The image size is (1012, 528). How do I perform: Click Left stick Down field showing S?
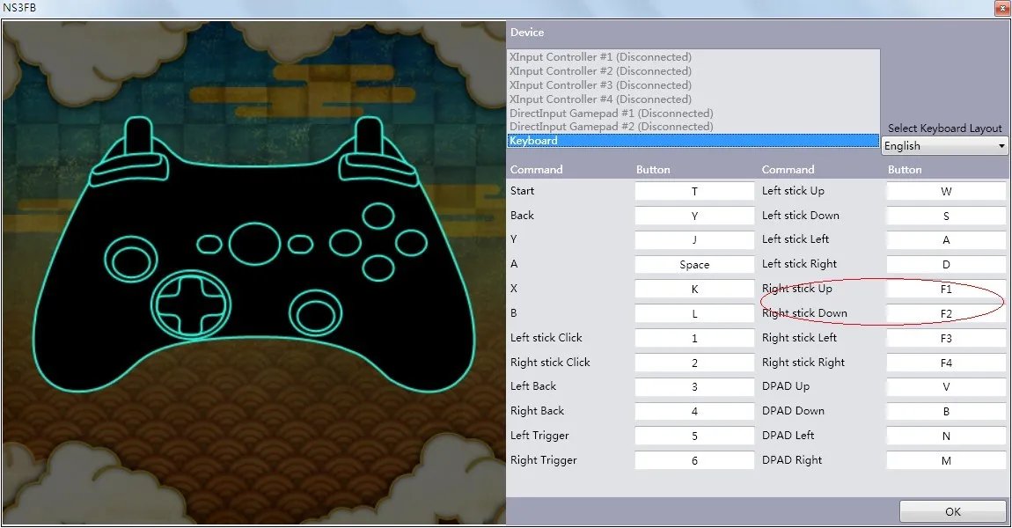[x=946, y=216]
